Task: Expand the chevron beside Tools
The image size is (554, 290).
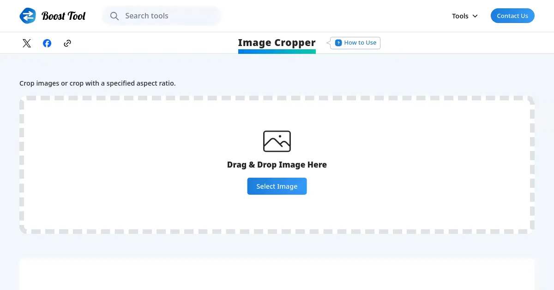Action: click(475, 16)
